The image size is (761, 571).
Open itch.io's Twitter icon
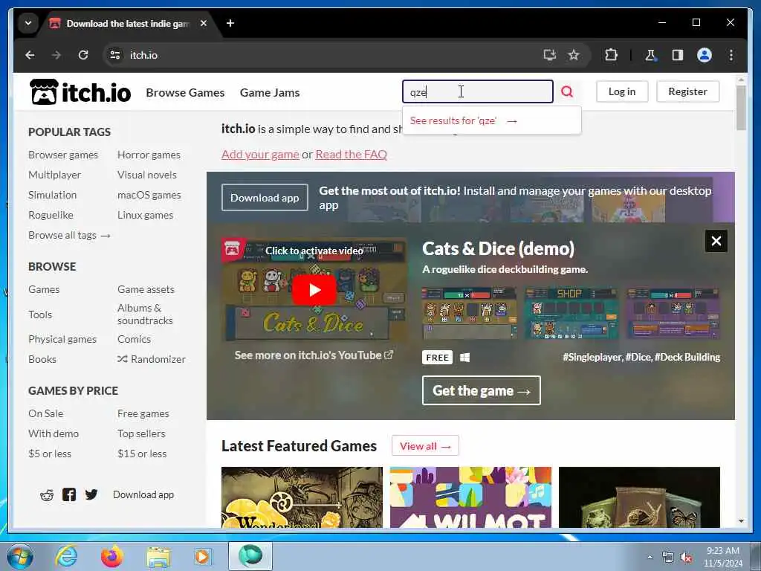(x=91, y=494)
